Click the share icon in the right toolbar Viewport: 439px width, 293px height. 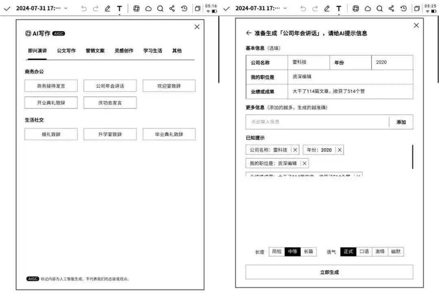[x=391, y=9]
